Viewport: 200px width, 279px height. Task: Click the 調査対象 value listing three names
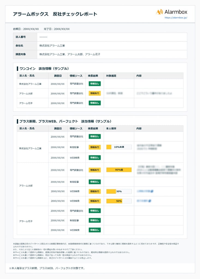pos(70,54)
